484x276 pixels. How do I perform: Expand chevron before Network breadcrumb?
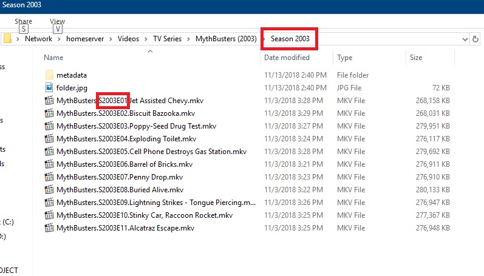[18, 39]
